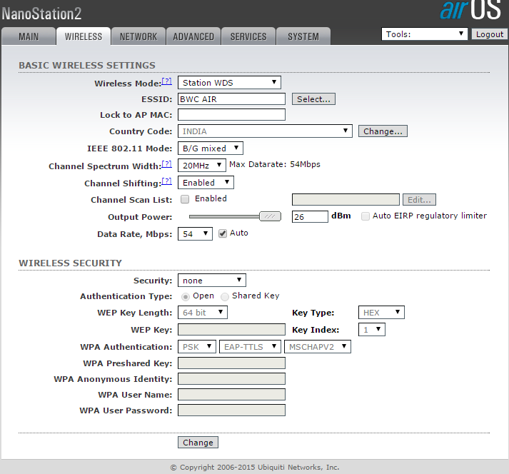Click the Change button at bottom
The image size is (509, 474).
(198, 443)
